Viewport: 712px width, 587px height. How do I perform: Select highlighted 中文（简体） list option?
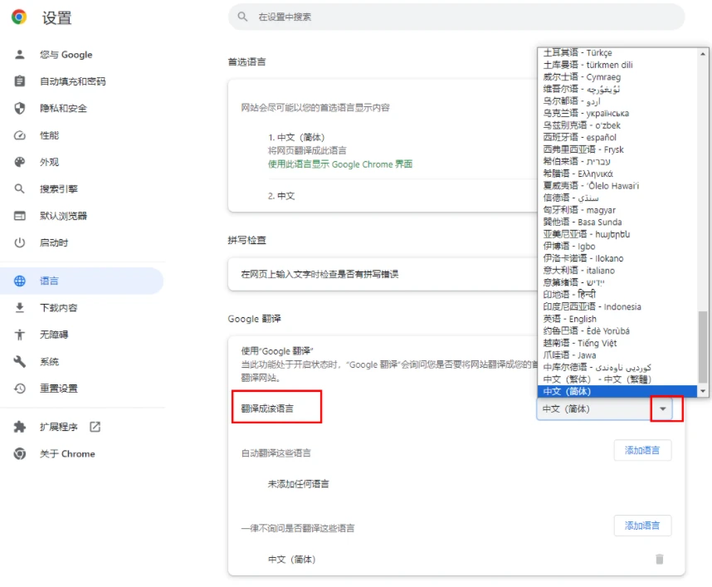pos(617,391)
